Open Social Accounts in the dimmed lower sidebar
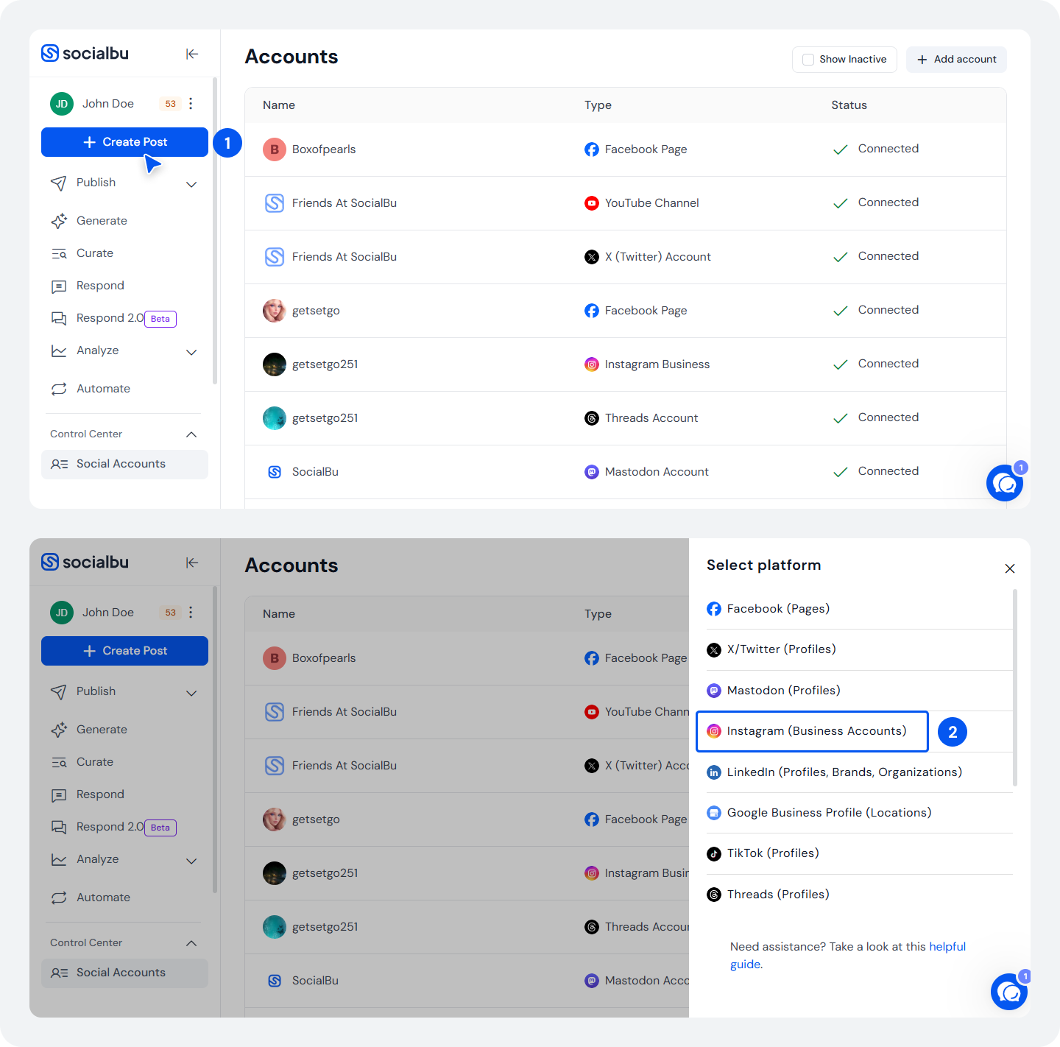The height and width of the screenshot is (1047, 1060). coord(124,973)
